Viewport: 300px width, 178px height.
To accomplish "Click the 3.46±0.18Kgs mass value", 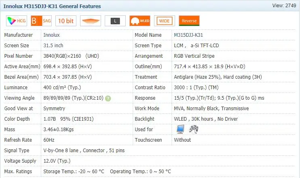I will click(x=59, y=130).
